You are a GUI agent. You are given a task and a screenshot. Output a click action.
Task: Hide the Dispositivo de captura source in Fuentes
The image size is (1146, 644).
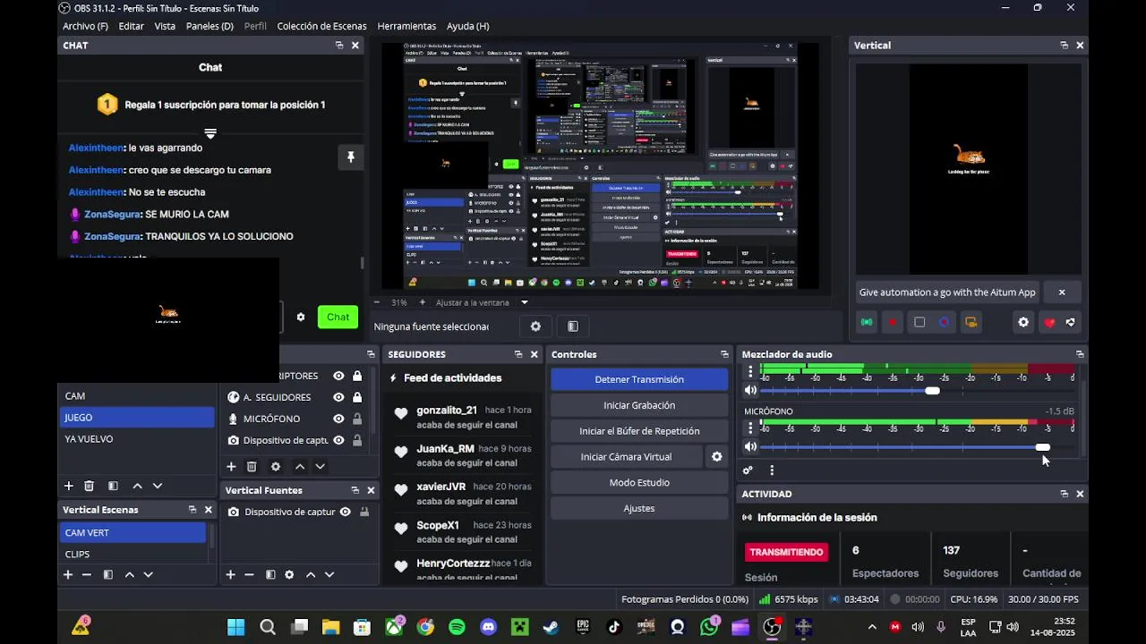pos(338,440)
